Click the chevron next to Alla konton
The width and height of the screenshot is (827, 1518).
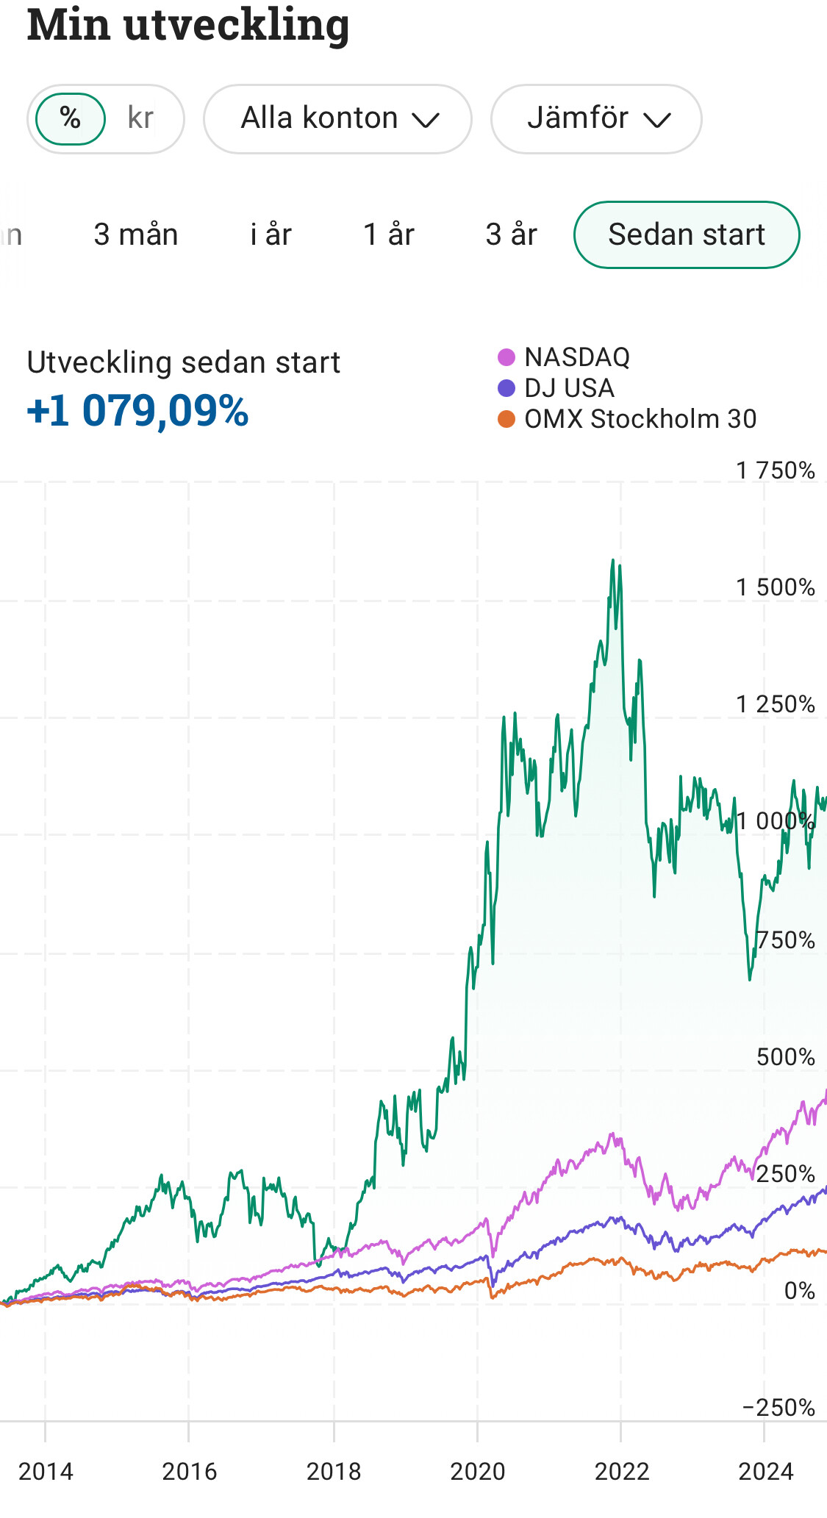[x=426, y=121]
